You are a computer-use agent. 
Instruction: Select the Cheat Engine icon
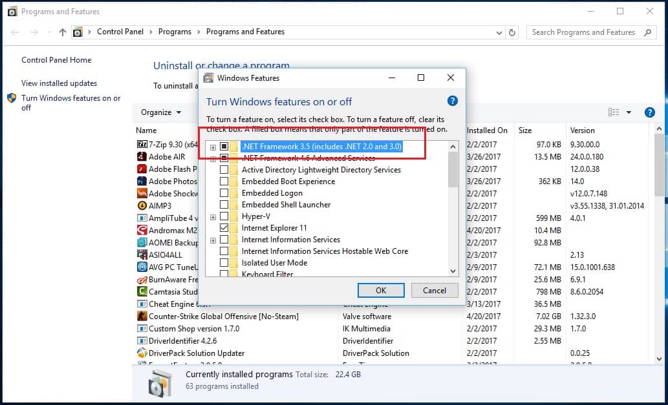(142, 304)
